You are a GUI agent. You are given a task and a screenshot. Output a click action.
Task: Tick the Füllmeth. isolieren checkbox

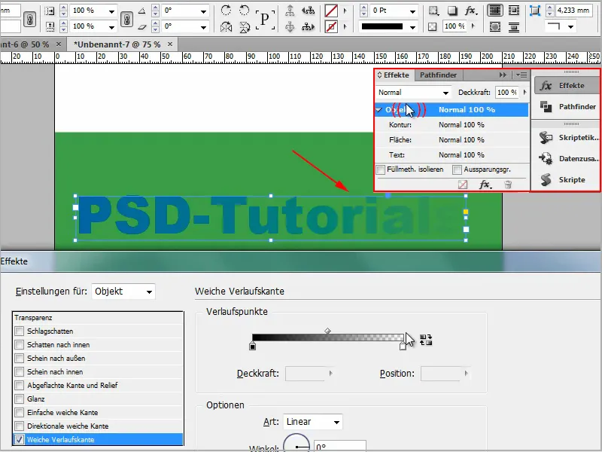click(x=381, y=169)
